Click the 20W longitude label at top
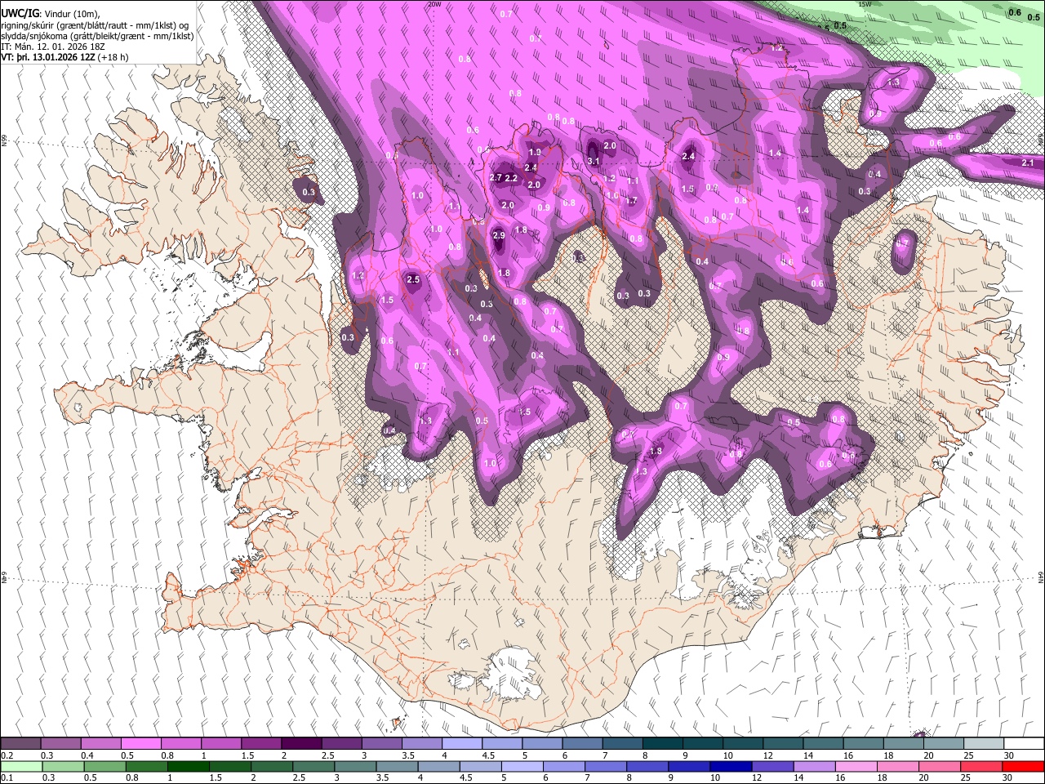1045x784 pixels. 434,4
